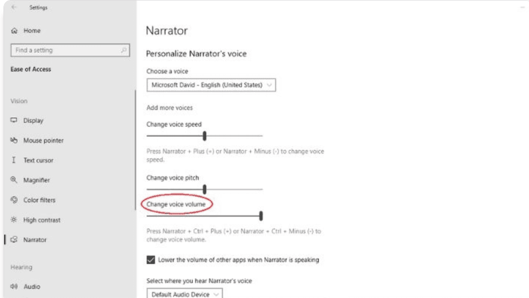Image resolution: width=529 pixels, height=298 pixels.
Task: Click the Hearing section label
Action: (21, 267)
